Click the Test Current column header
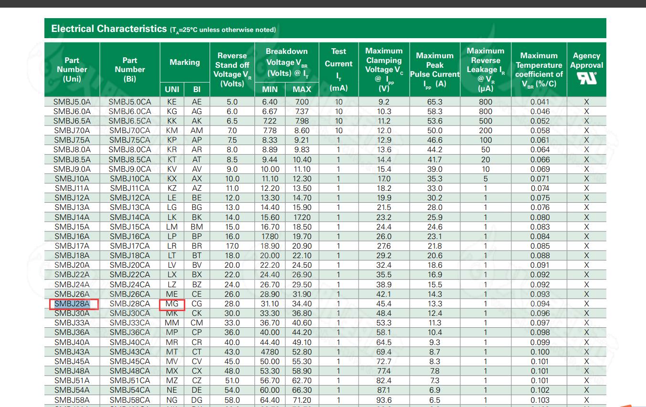The height and width of the screenshot is (407, 646). (x=339, y=70)
